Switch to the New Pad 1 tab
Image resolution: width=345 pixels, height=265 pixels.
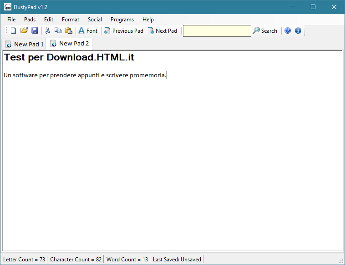[25, 44]
